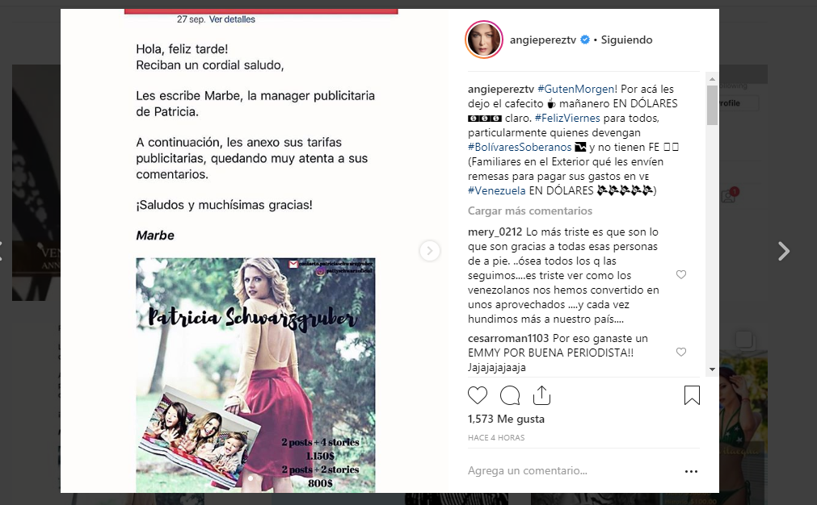817x505 pixels.
Task: Open the comment bubble icon
Action: click(510, 395)
